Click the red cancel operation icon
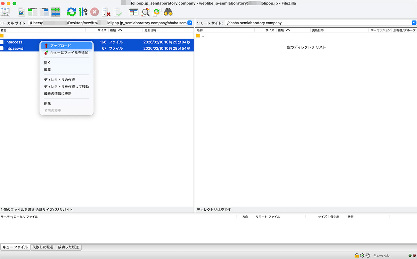The image size is (417, 259). coord(95,12)
